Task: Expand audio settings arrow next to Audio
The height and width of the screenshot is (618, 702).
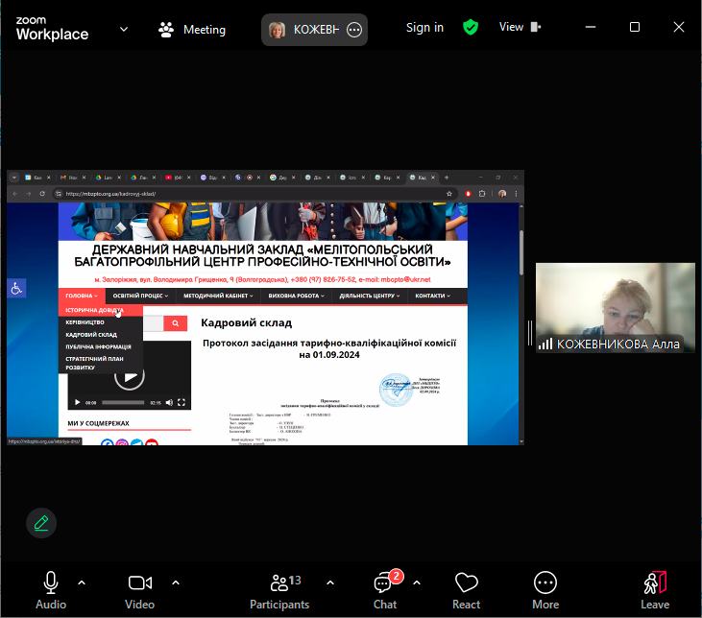Action: click(x=82, y=582)
